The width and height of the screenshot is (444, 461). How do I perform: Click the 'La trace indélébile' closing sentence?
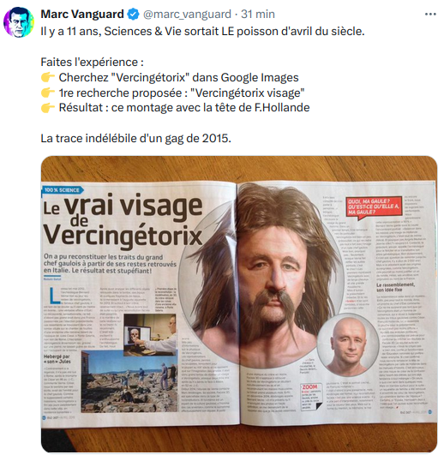135,139
